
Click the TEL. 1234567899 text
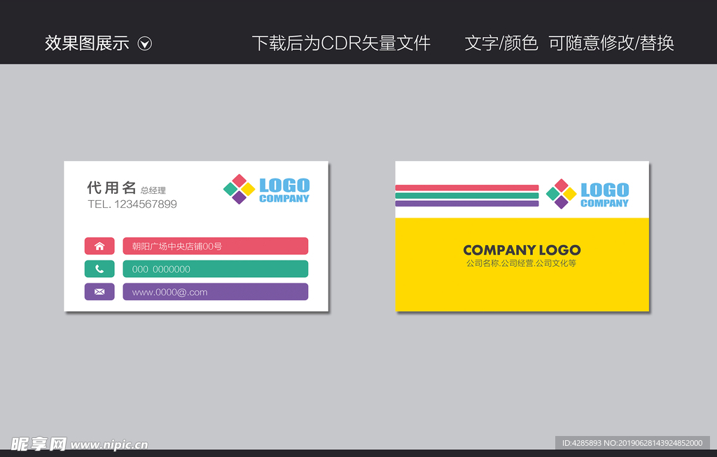pos(132,204)
